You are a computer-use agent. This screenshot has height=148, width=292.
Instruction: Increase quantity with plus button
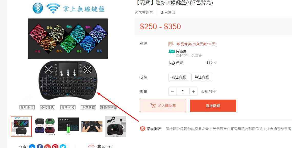tap(193, 92)
